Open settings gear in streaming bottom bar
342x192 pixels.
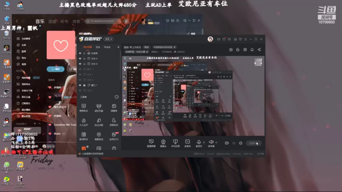click(241, 143)
